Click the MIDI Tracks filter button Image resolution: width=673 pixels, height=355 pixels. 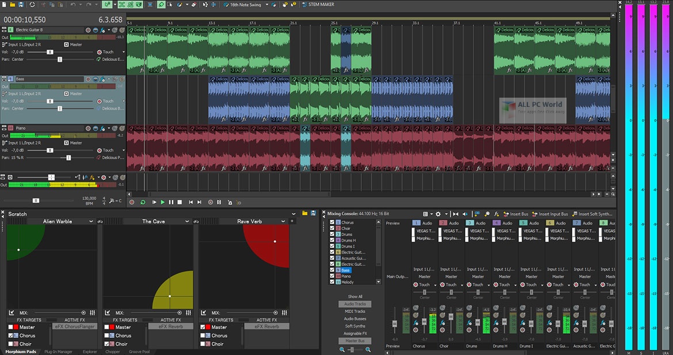click(355, 311)
